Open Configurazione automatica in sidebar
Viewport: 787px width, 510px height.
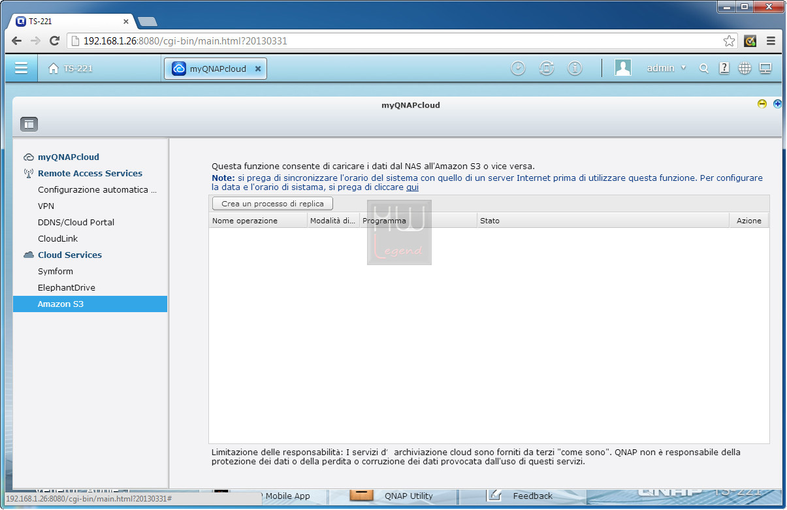(97, 190)
